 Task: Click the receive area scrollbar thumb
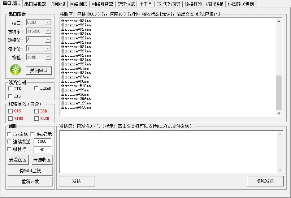tap(279, 92)
